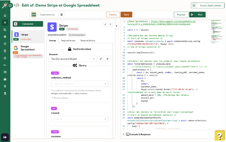This screenshot has width=226, height=142.
Task: Open the home icon in sidebar
Action: [5, 15]
